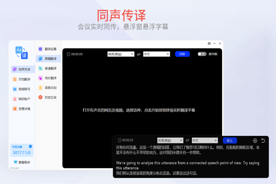Open the main window 英语(美国) source dropdown
The width and height of the screenshot is (276, 184).
(x=121, y=54)
